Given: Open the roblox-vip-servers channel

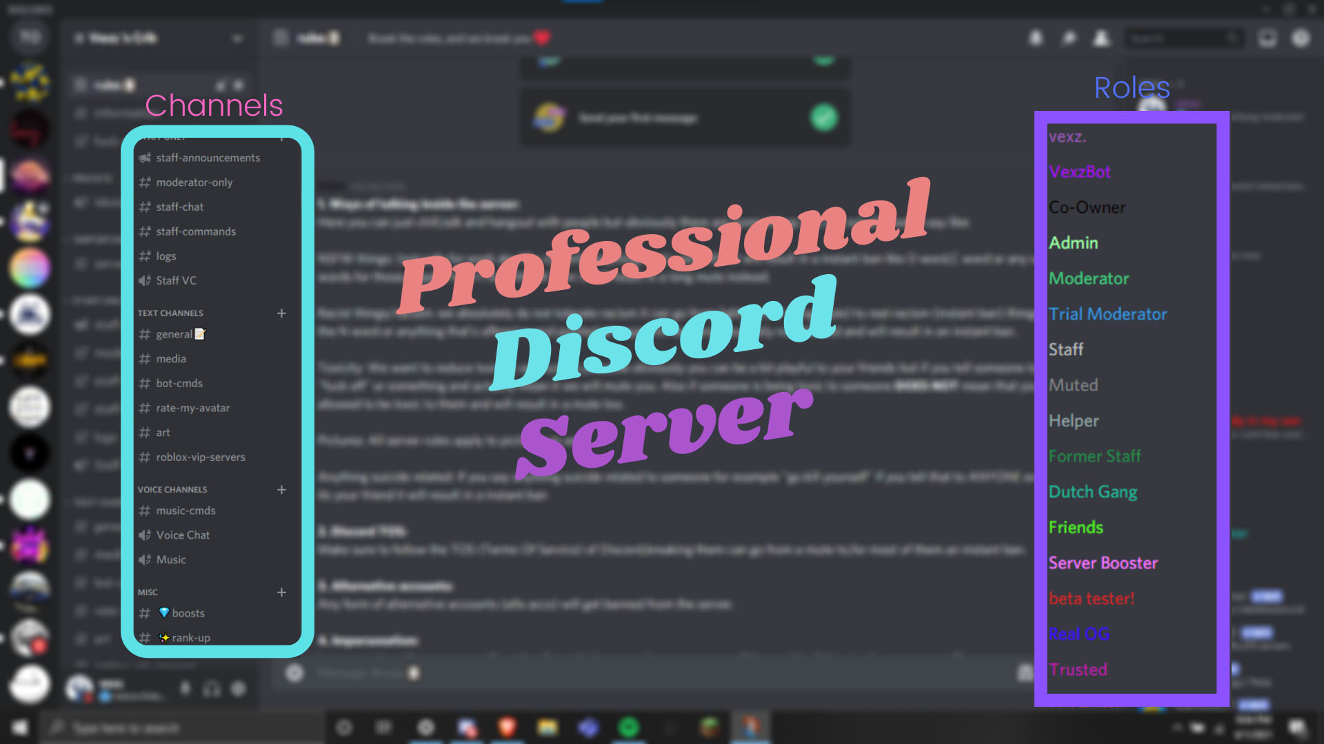Looking at the screenshot, I should pyautogui.click(x=201, y=456).
